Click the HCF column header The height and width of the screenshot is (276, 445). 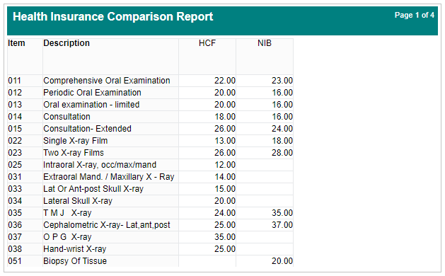[207, 43]
